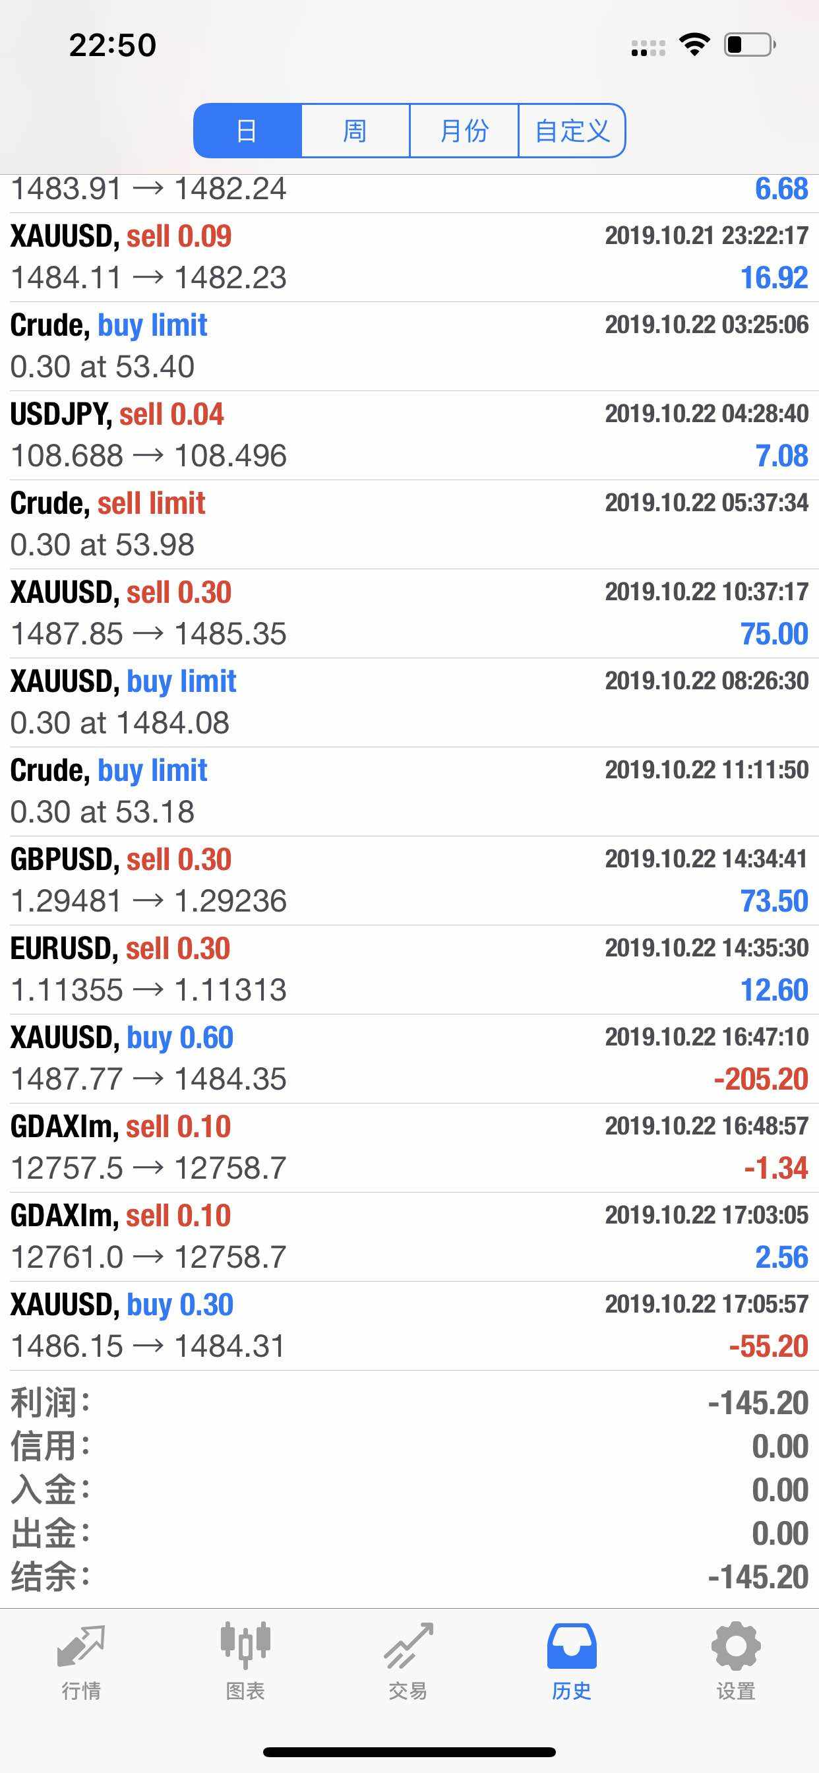
Task: Tap the -55.20 XAUUSD buy trade
Action: pyautogui.click(x=409, y=1326)
